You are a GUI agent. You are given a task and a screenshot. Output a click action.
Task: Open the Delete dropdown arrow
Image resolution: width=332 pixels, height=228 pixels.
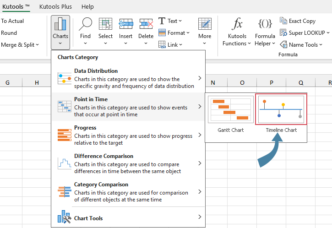click(146, 43)
